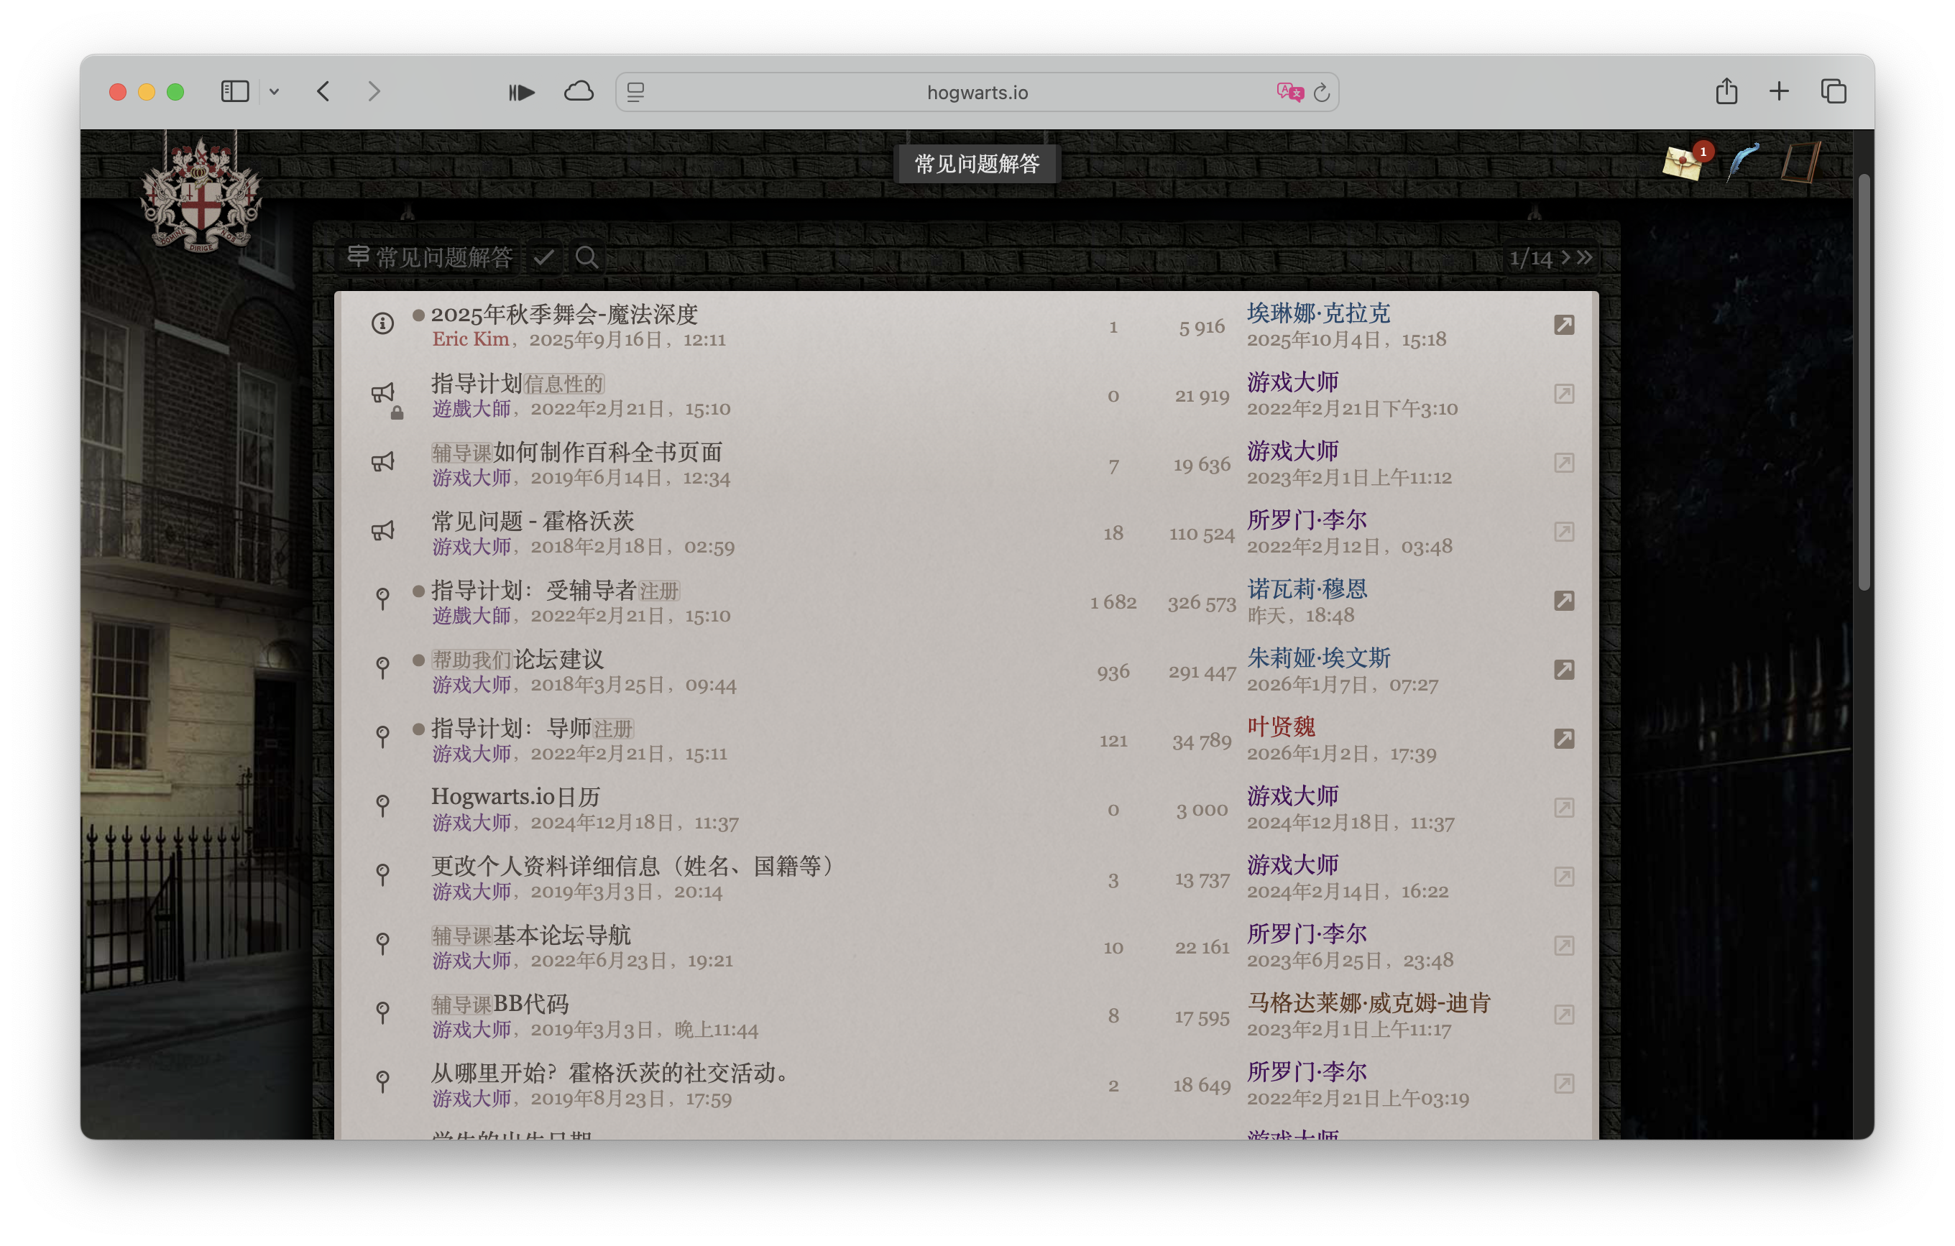Click the blue quill feather icon
Image resolution: width=1955 pixels, height=1246 pixels.
pos(1742,162)
